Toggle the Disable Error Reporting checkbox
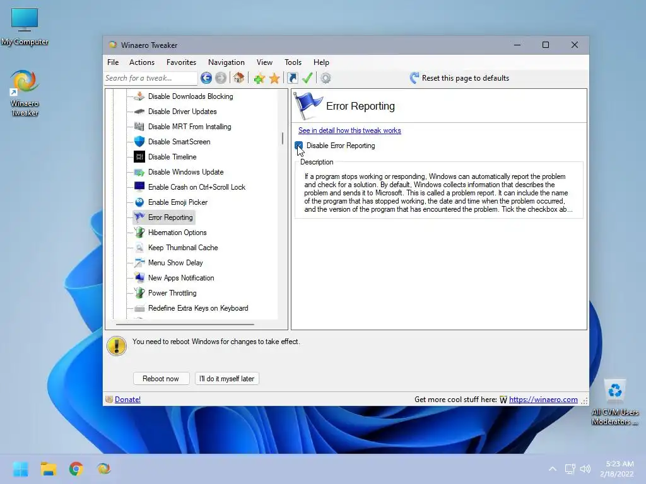 [x=298, y=146]
